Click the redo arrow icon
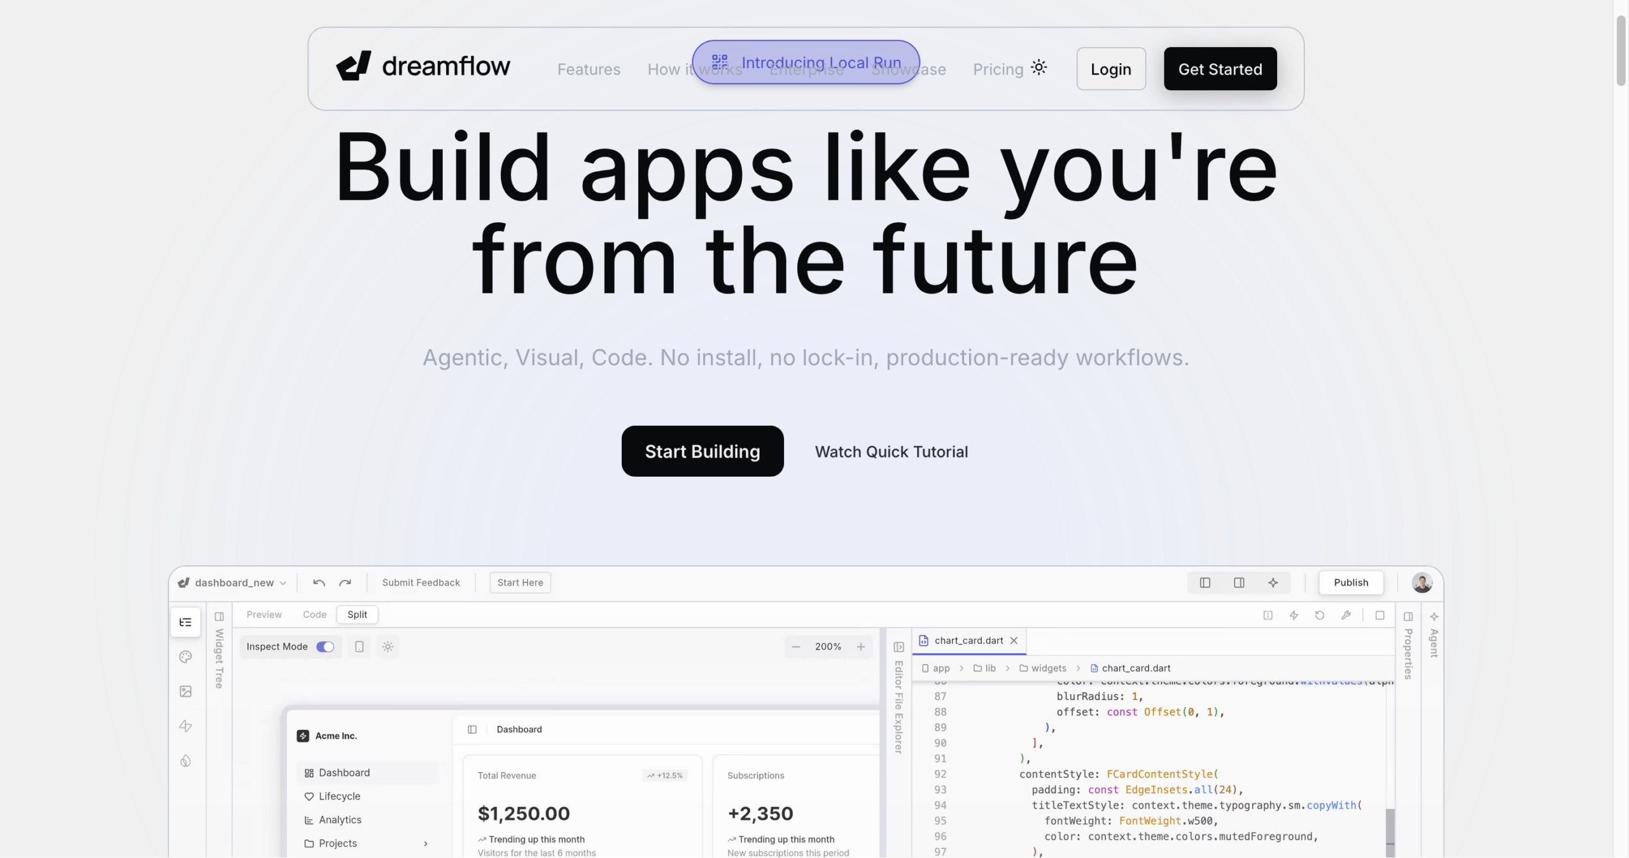 [x=345, y=582]
